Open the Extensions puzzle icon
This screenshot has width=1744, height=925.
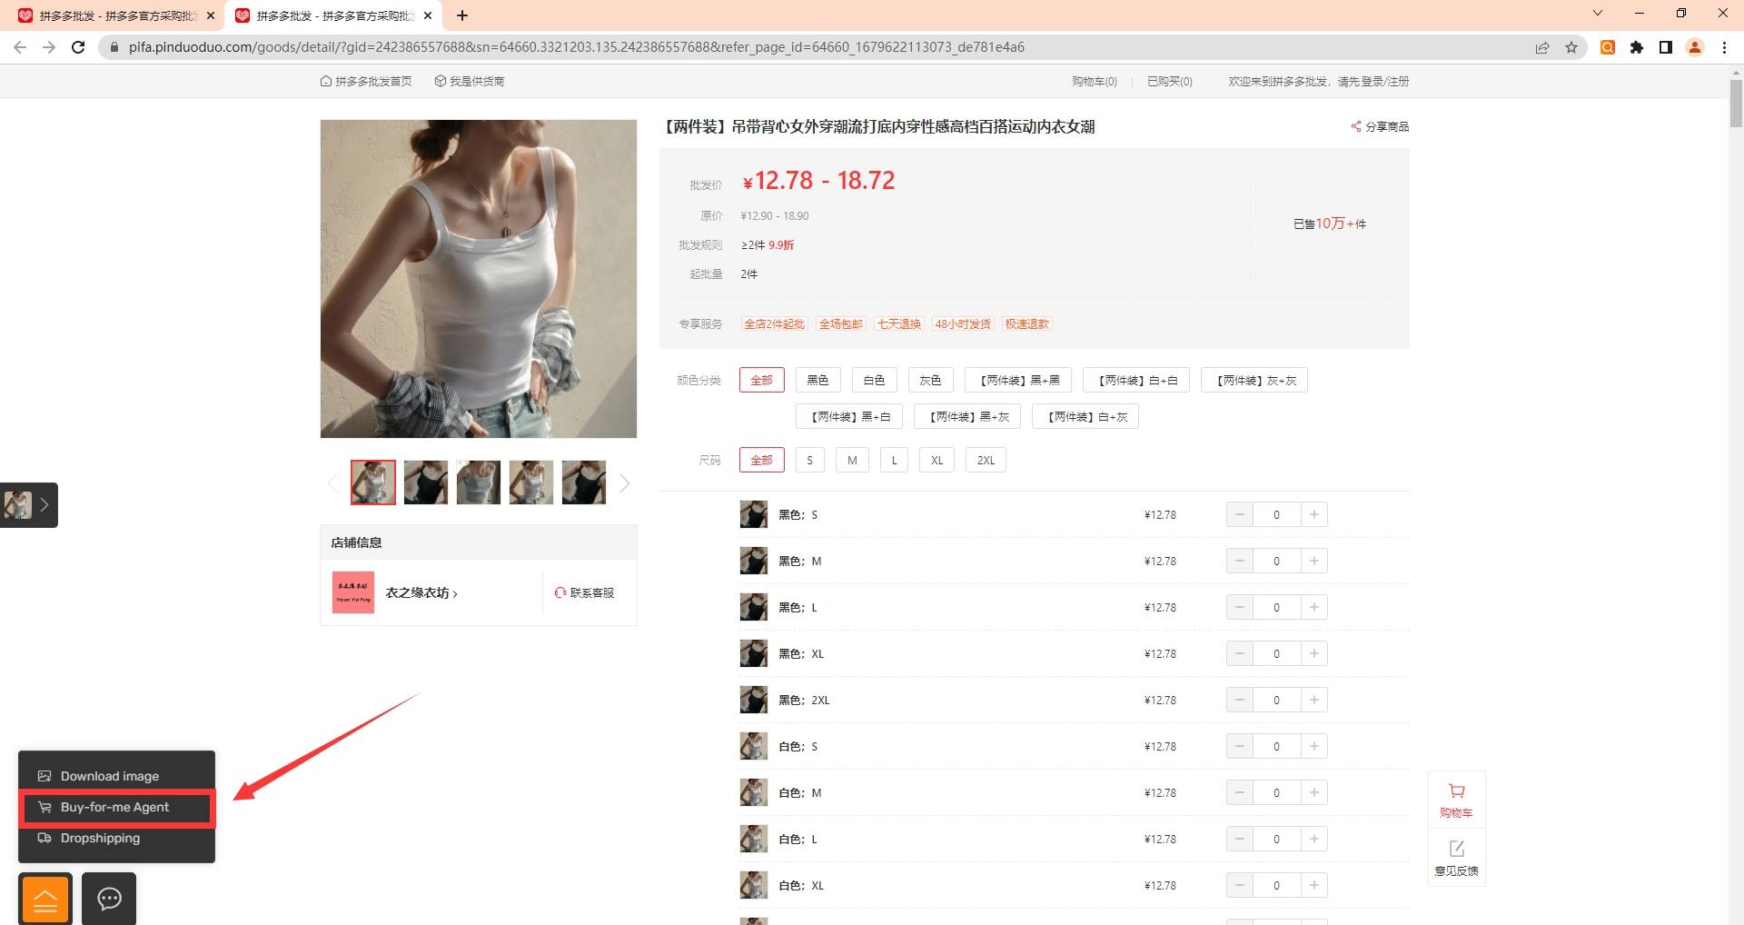coord(1637,47)
